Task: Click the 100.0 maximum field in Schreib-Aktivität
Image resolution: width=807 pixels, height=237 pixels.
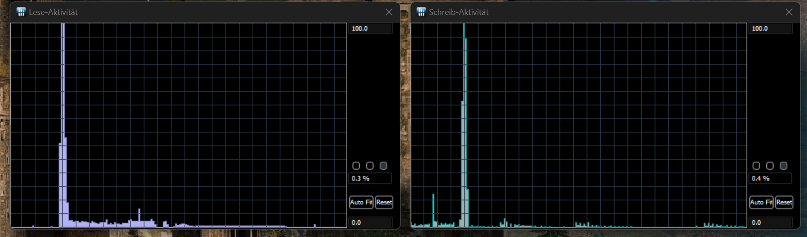Action: tap(770, 28)
